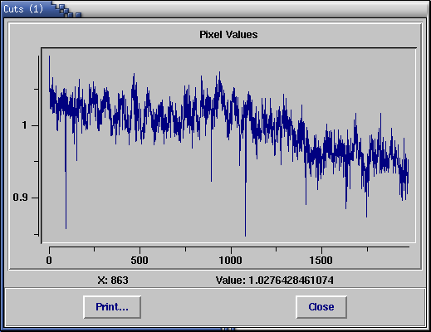Close the Cuts dialog via Close button
Viewport: 431px width, 332px height.
point(321,307)
